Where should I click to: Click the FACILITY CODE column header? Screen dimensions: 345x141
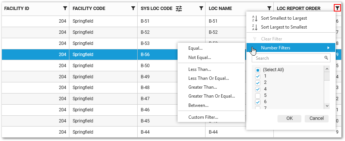89,9
